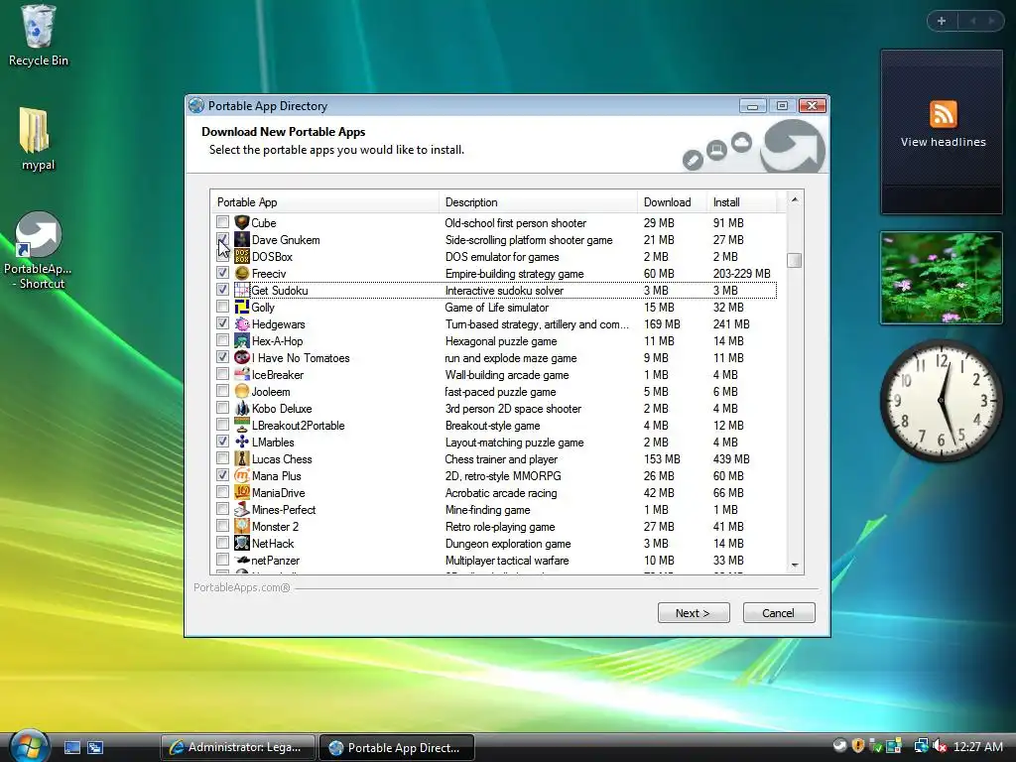This screenshot has height=762, width=1016.
Task: Click the 203-229 MB install size
Action: (x=742, y=274)
